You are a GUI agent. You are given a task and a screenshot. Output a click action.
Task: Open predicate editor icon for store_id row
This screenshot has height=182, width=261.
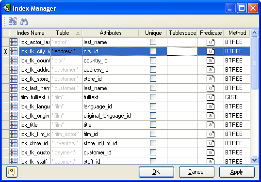pos(211,79)
